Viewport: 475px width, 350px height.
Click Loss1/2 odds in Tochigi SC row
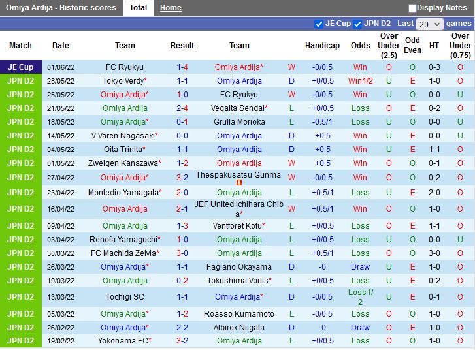[361, 297]
